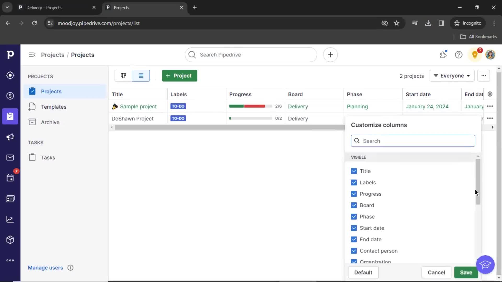
Task: Open the Templates section icon
Action: pyautogui.click(x=32, y=106)
